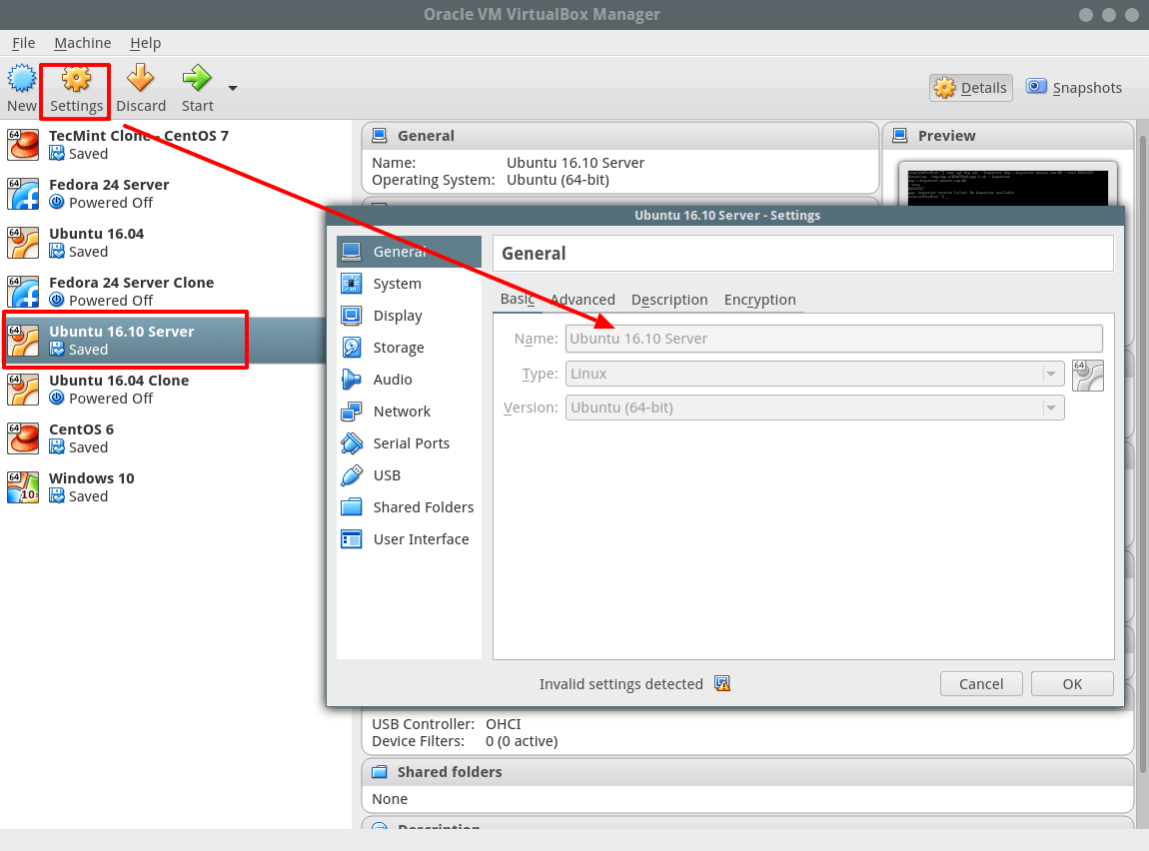This screenshot has height=851, width=1149.
Task: Select the Display settings icon
Action: [x=354, y=315]
